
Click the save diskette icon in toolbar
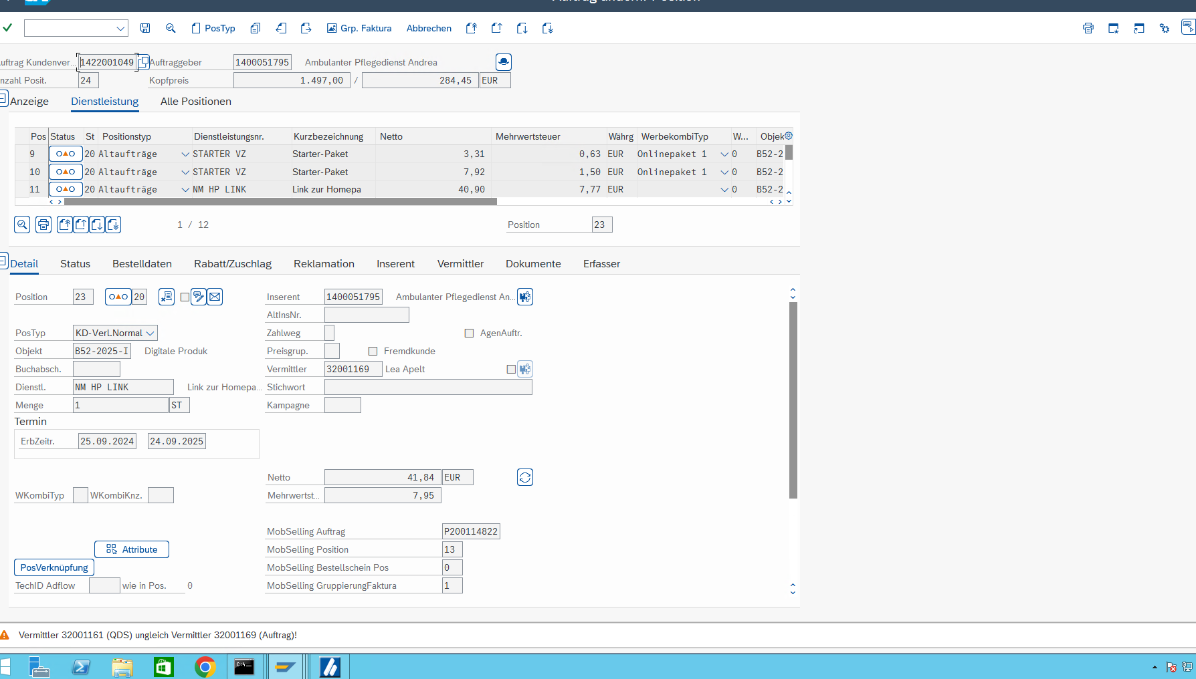145,28
